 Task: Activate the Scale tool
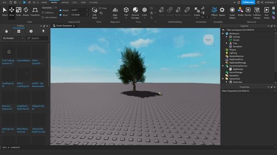coord(19,12)
